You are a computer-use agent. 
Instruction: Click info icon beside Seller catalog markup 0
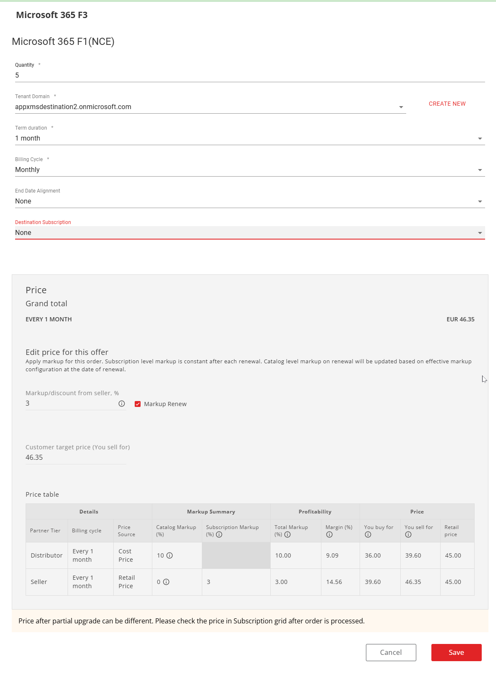pos(166,582)
